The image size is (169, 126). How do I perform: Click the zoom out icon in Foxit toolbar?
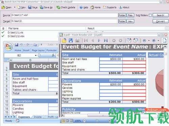[144, 41]
